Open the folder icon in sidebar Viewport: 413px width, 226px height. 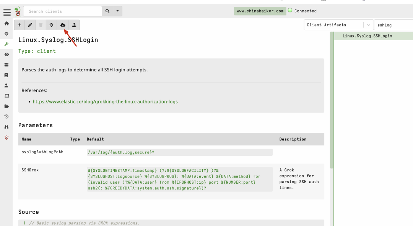(7, 106)
